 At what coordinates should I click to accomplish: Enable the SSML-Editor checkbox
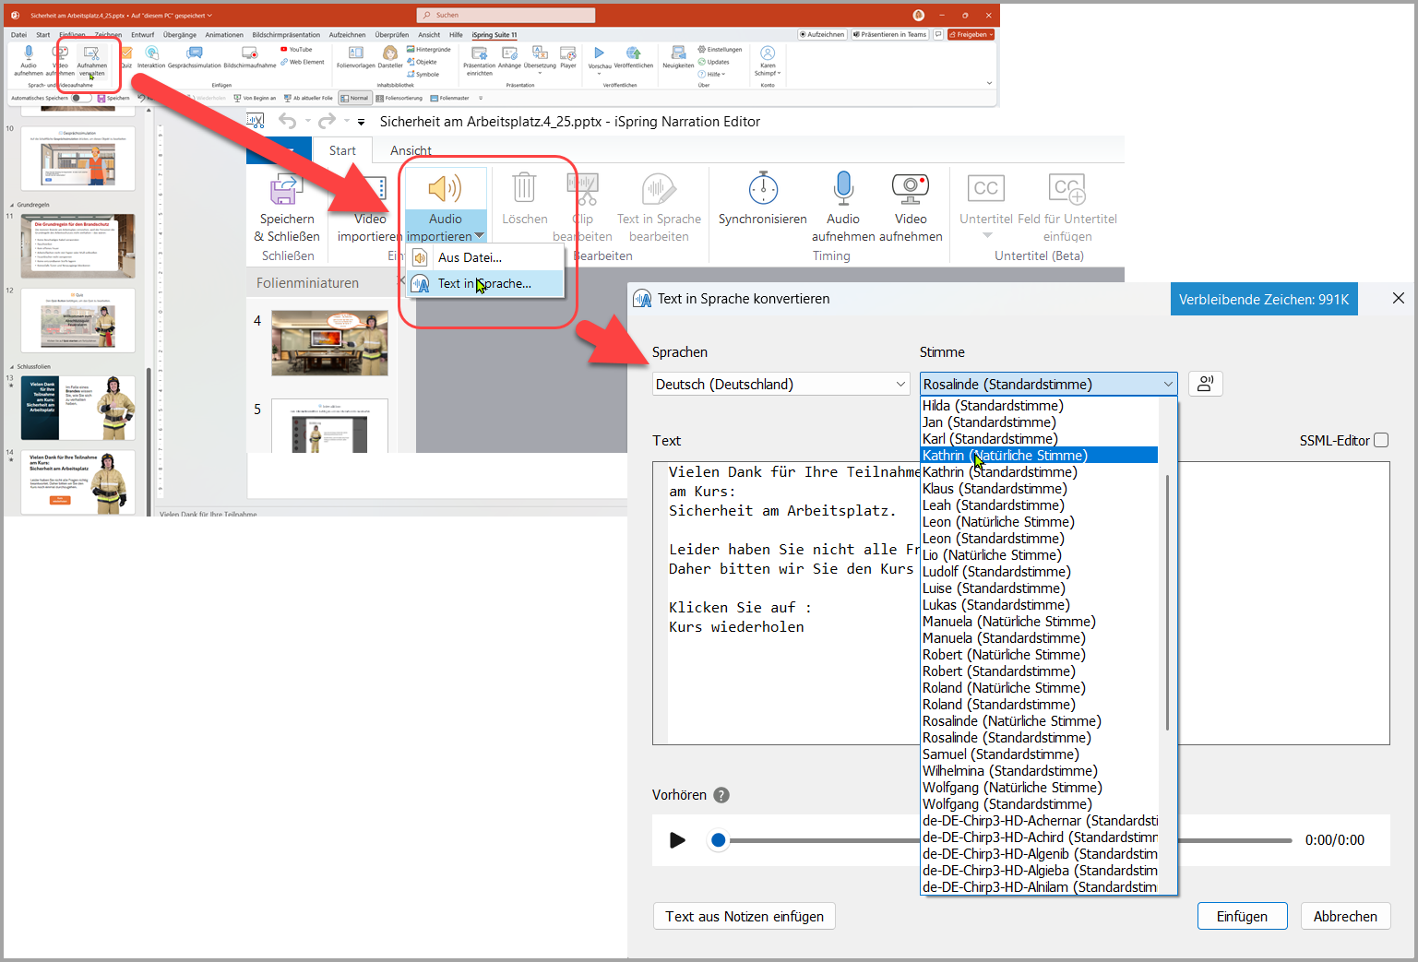tap(1381, 441)
